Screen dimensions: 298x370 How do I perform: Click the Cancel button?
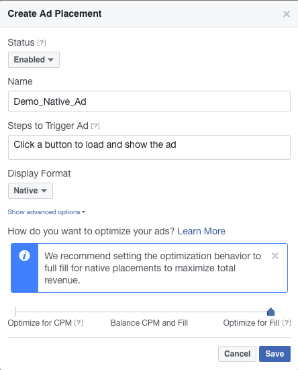click(237, 354)
